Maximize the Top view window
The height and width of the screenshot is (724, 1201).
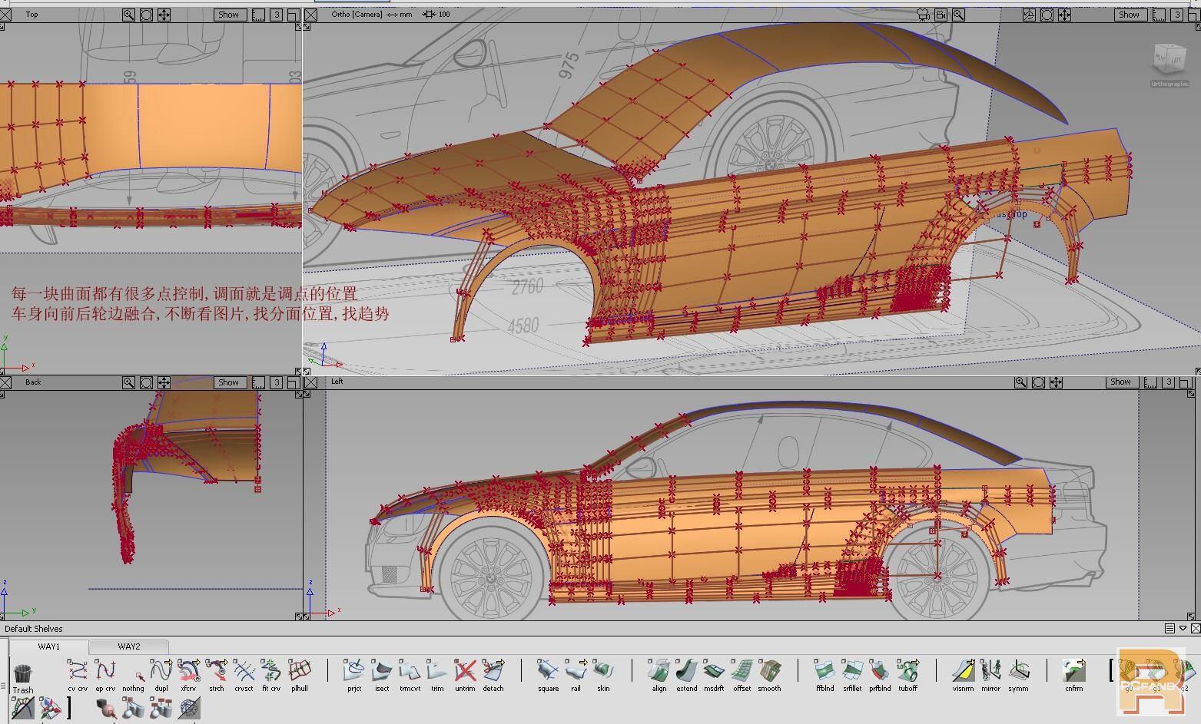pyautogui.click(x=294, y=15)
